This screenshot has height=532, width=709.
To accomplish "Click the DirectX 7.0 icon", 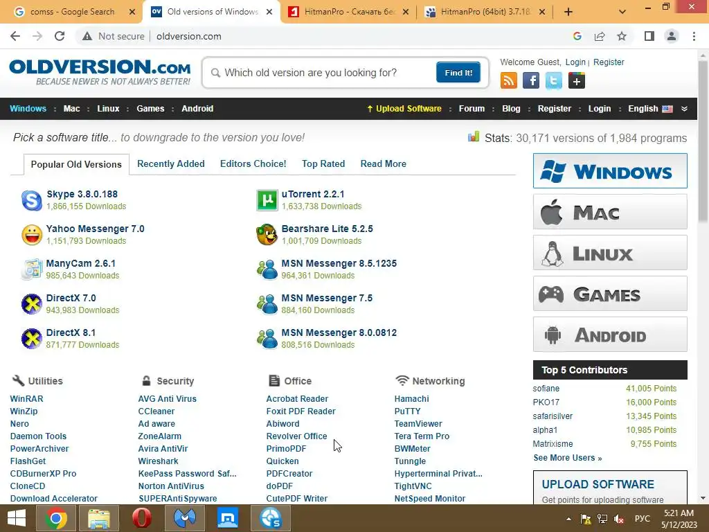I will click(x=32, y=304).
